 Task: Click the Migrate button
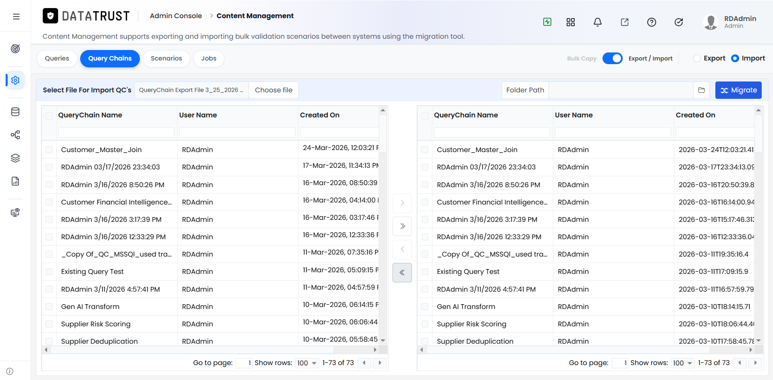738,90
